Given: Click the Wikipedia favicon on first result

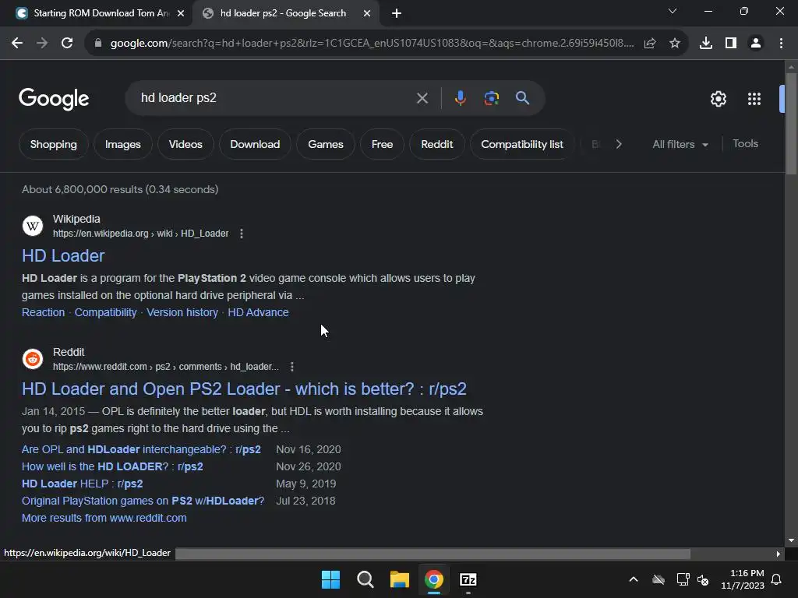Looking at the screenshot, I should pyautogui.click(x=33, y=226).
